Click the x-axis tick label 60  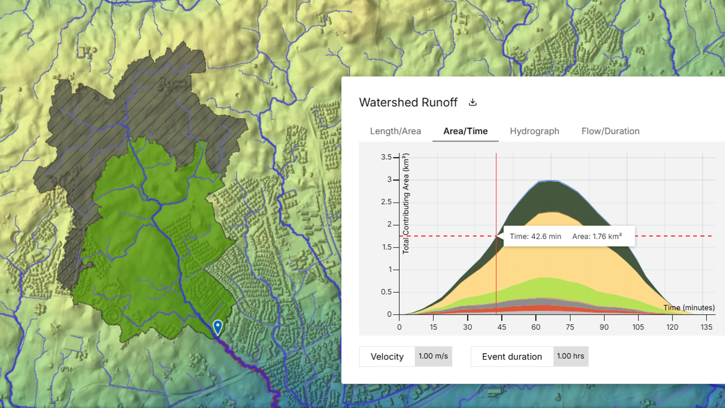(x=536, y=327)
